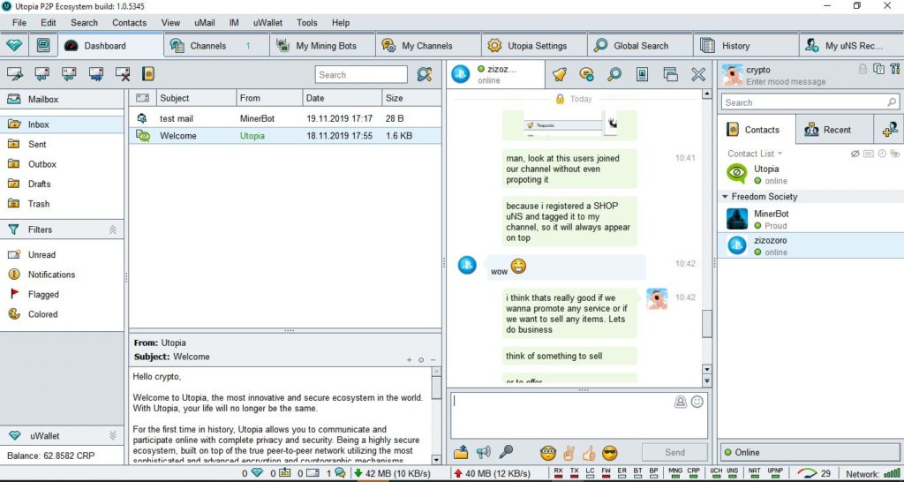Click the megaphone icon below message box
Viewport: 904px width, 482px height.
click(483, 453)
